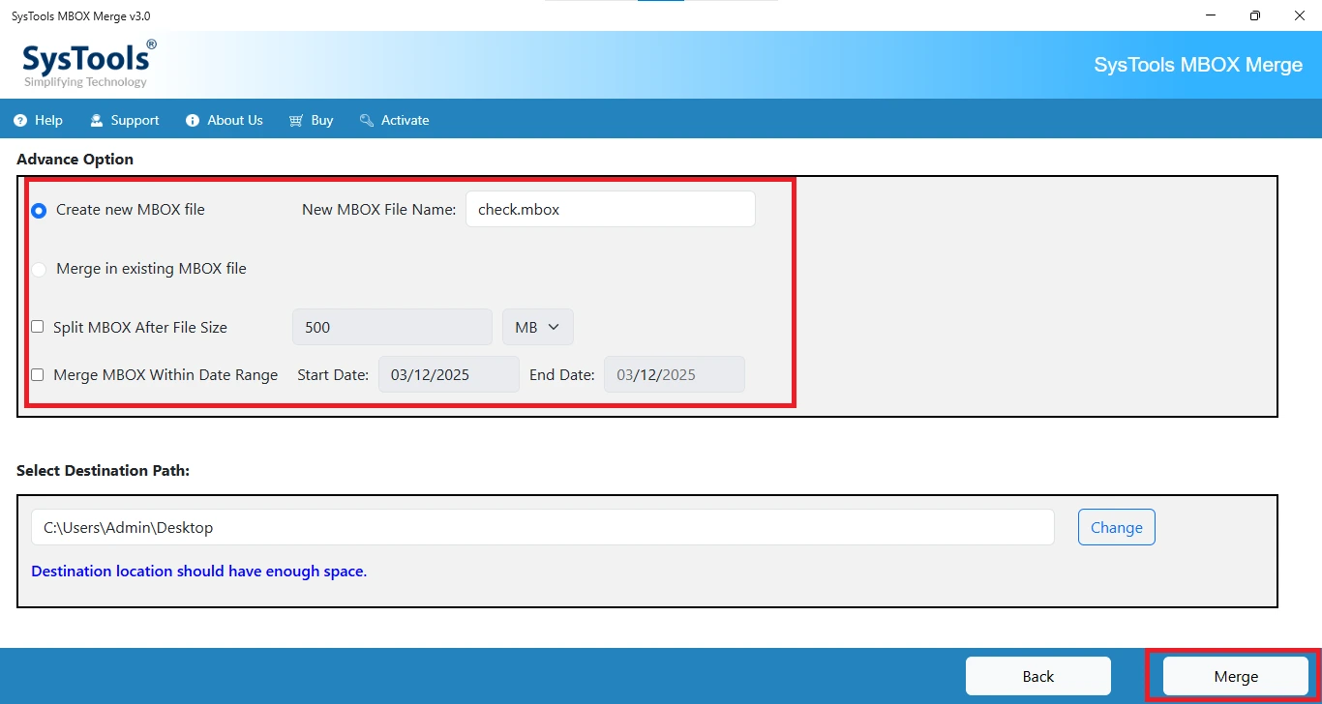Click the Change destination button
This screenshot has width=1322, height=704.
click(1117, 527)
